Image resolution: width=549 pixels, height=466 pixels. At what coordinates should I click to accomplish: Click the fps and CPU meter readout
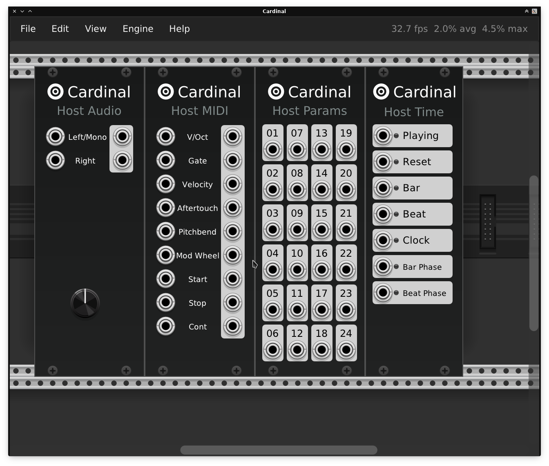459,29
